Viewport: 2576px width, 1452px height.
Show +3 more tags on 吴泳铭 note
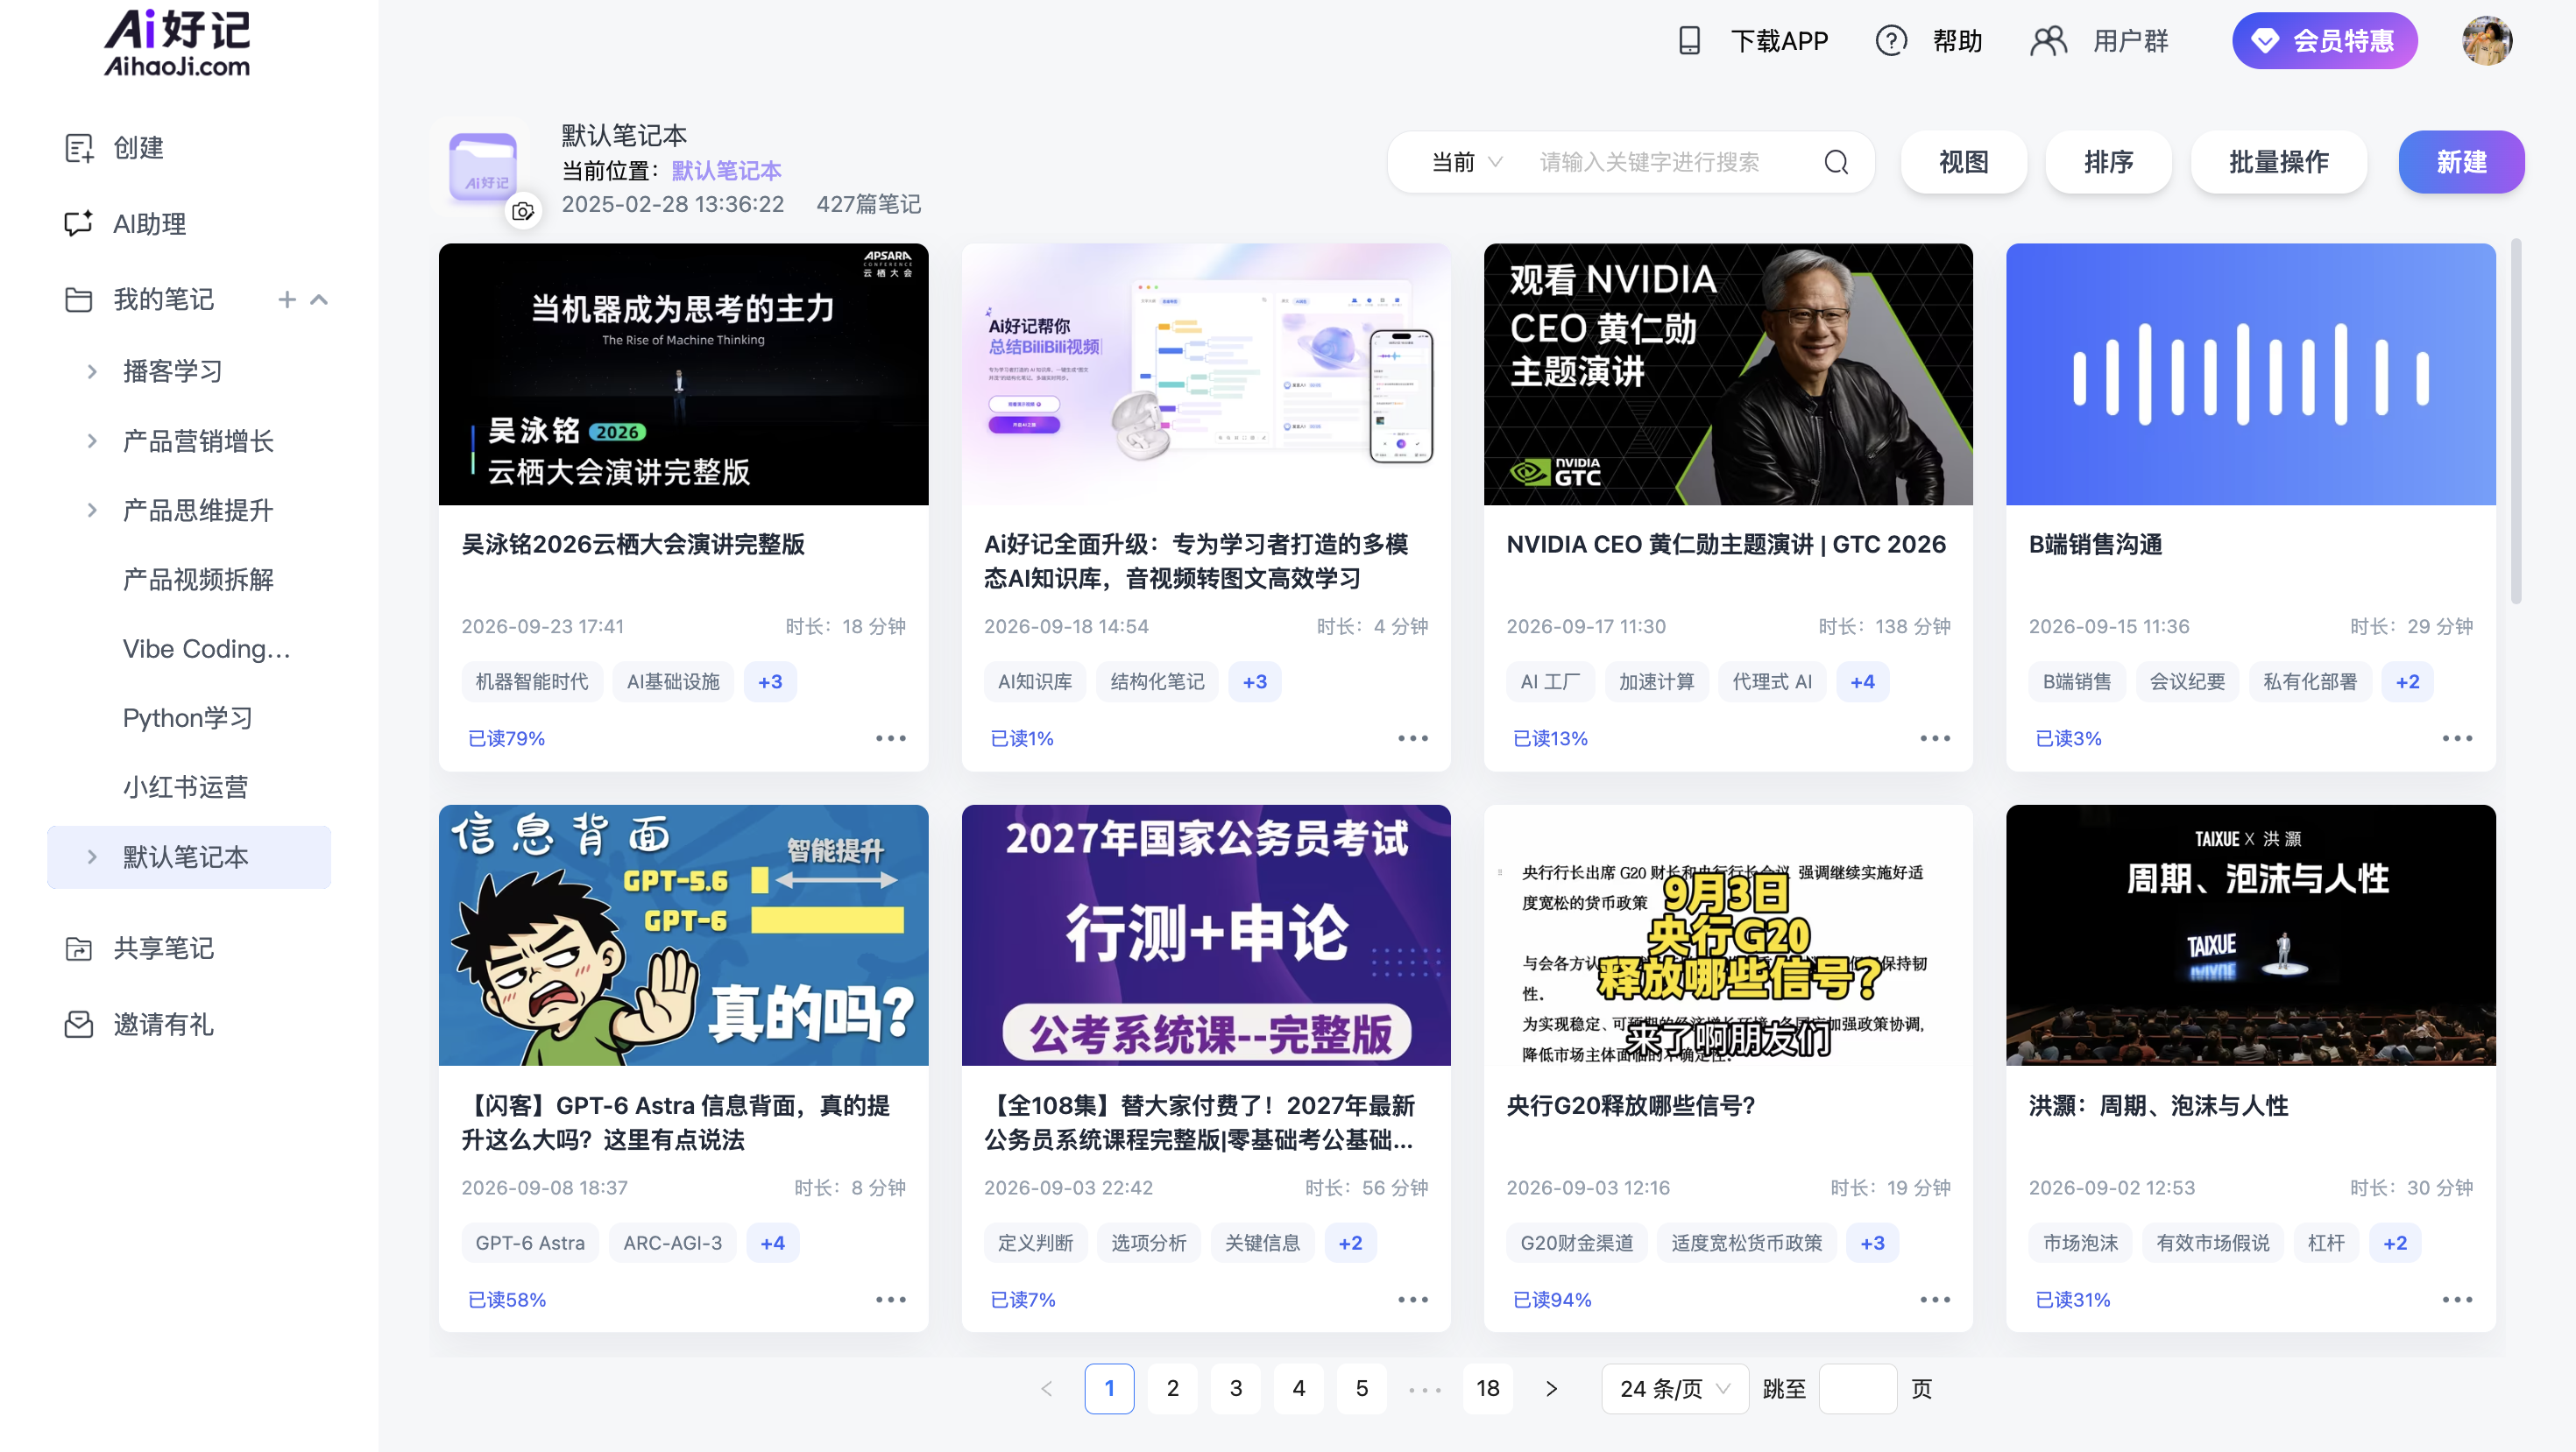pos(770,681)
